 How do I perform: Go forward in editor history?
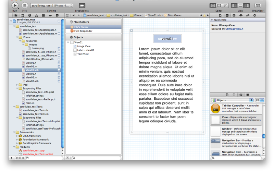(x=79, y=15)
